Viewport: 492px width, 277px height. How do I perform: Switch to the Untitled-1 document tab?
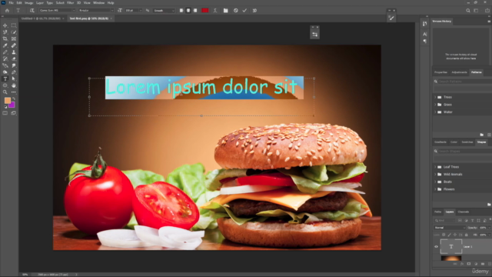click(41, 18)
